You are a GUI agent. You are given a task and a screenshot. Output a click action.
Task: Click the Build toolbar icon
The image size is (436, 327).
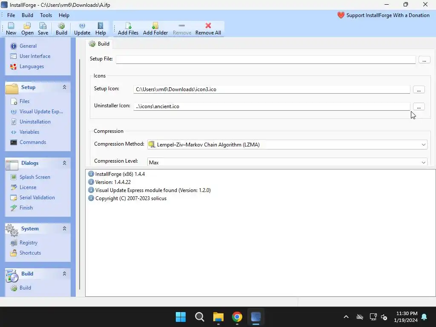click(x=61, y=29)
